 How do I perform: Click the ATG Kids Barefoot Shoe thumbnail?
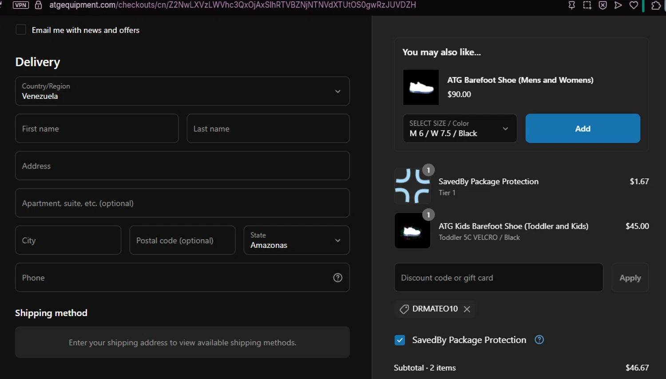tap(412, 231)
